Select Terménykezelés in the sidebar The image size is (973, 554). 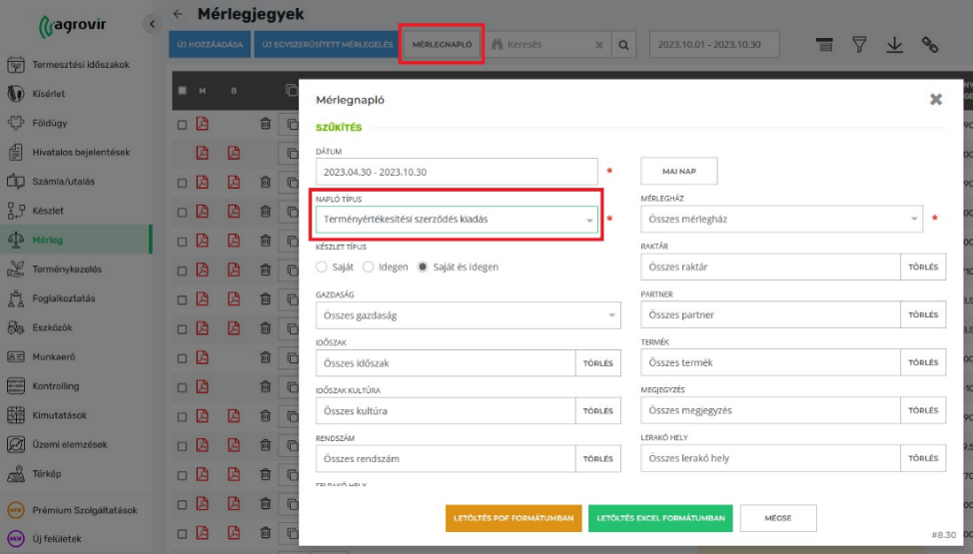pos(66,269)
